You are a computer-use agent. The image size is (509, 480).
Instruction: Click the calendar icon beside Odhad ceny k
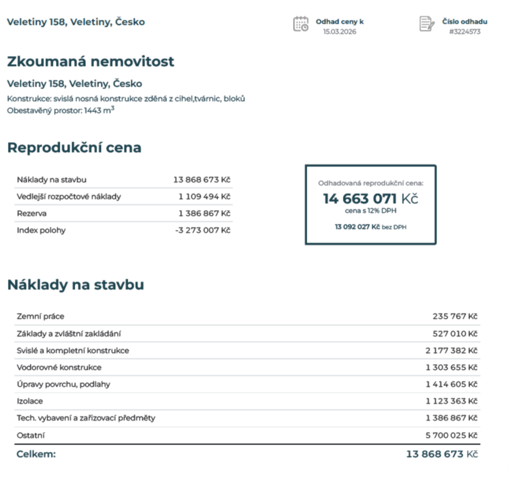point(301,24)
